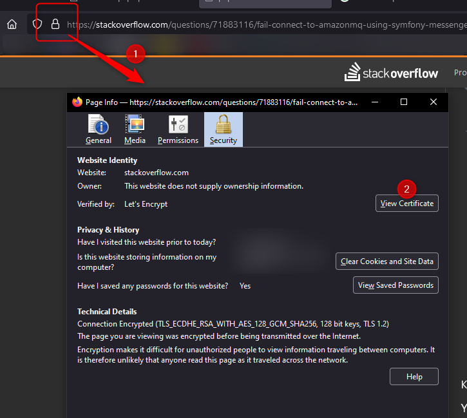Image resolution: width=467 pixels, height=418 pixels.
Task: Click the 'Yes' saved passwords answer
Action: 245,286
